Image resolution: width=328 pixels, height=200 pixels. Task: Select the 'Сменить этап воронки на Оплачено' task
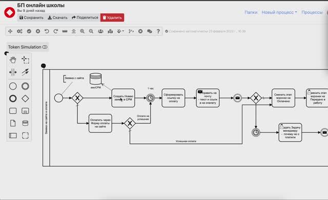[283, 98]
